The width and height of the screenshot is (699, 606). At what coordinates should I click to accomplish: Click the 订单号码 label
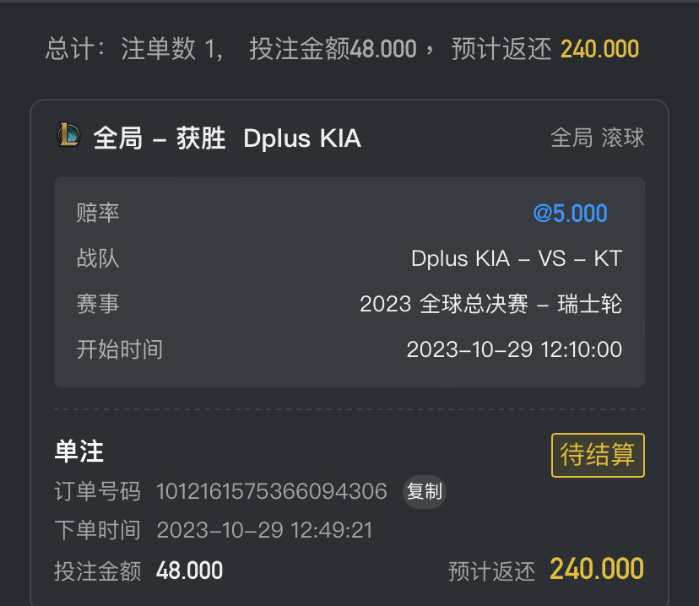[98, 491]
